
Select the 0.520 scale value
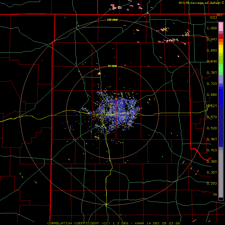pos(212,128)
